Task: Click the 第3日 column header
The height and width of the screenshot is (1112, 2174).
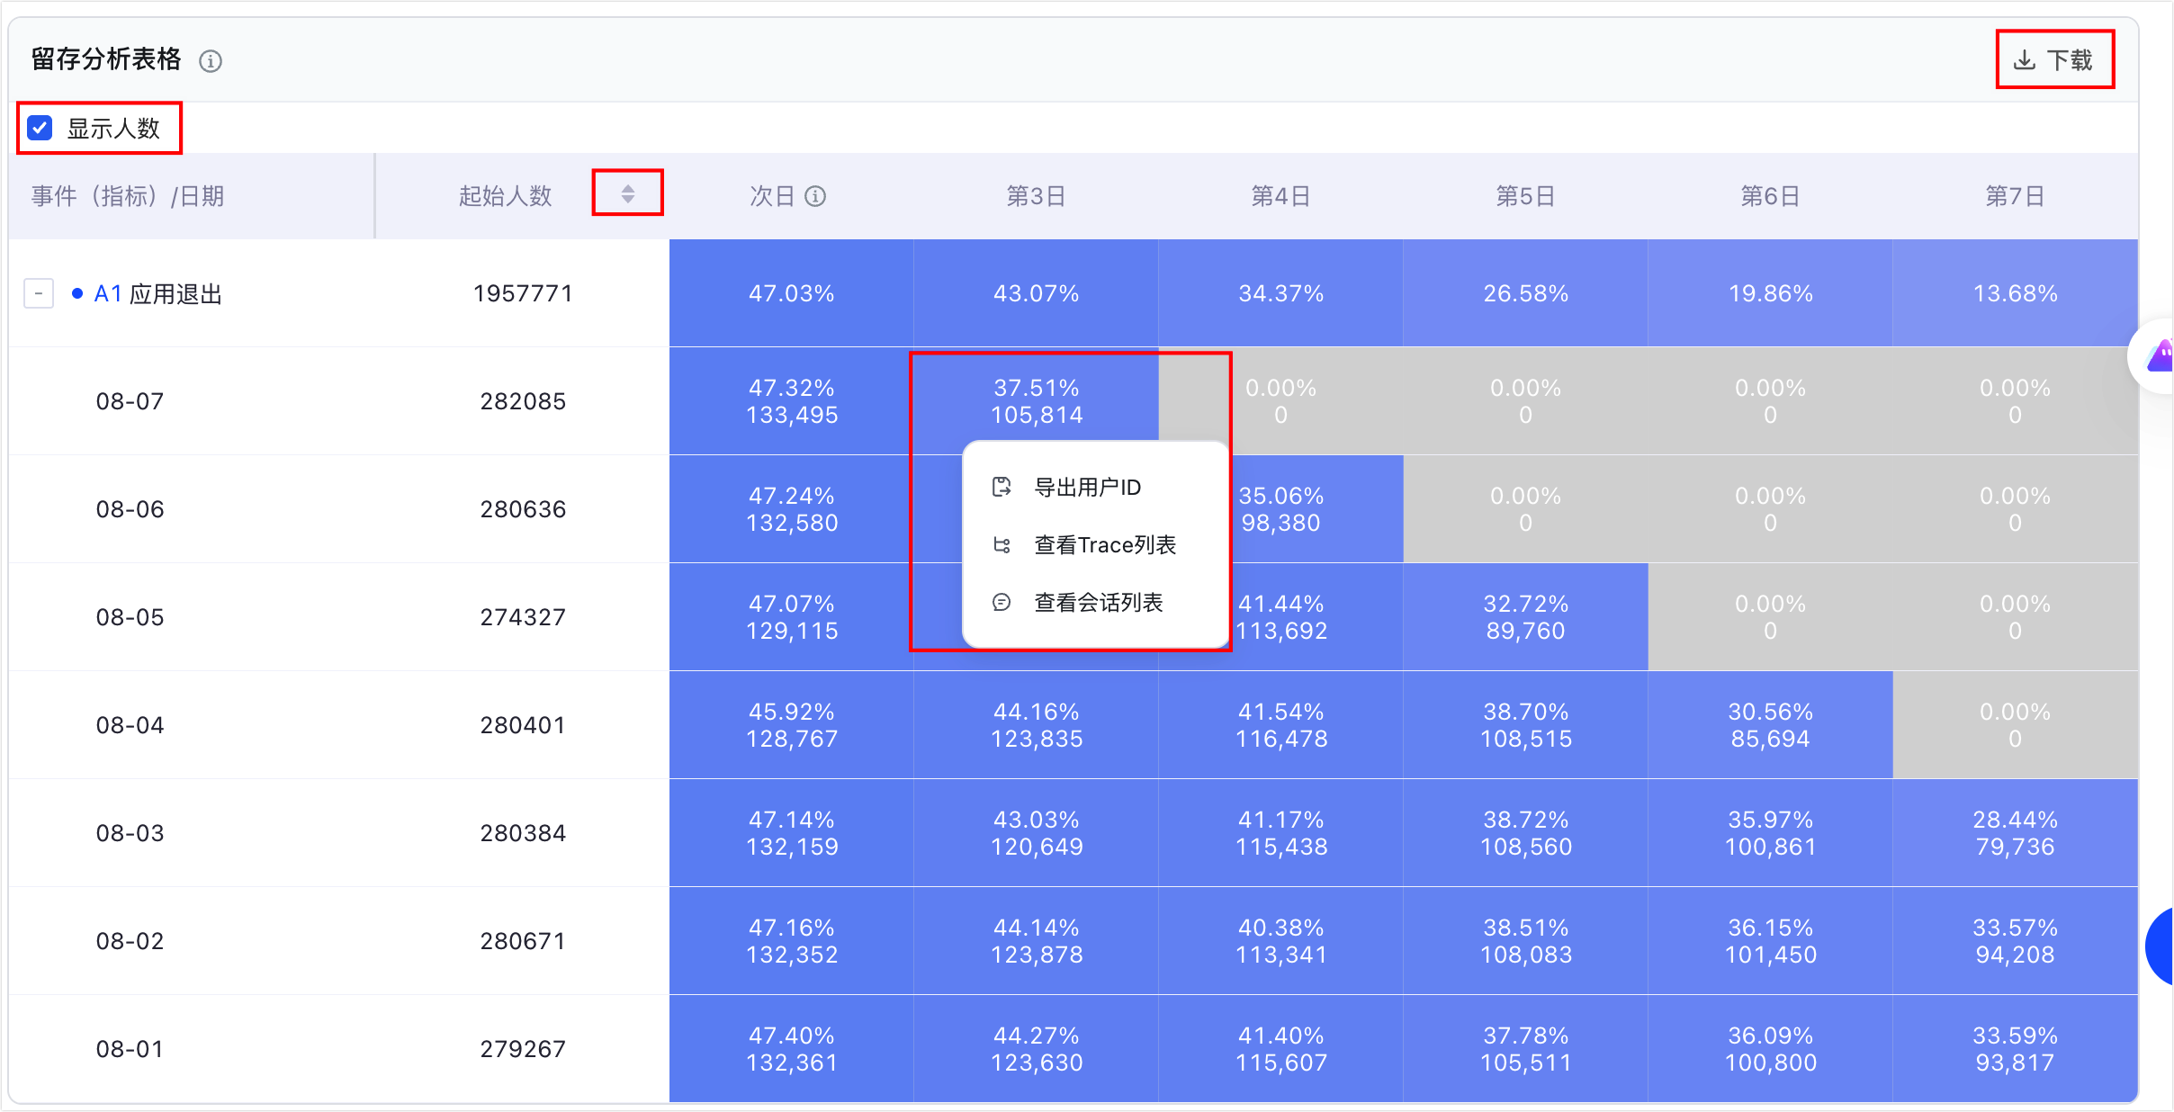Action: click(1036, 196)
